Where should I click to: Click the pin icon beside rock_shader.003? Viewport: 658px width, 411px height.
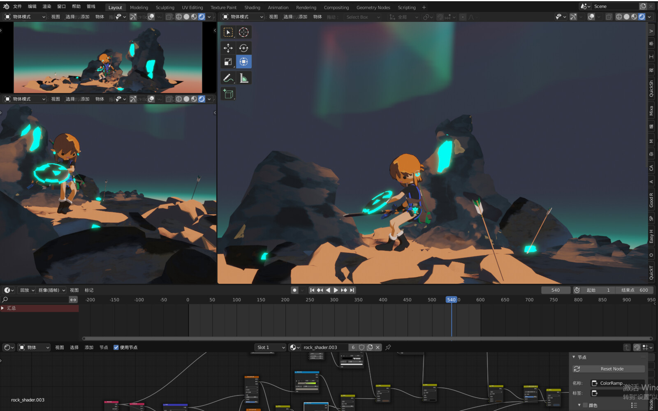point(388,347)
